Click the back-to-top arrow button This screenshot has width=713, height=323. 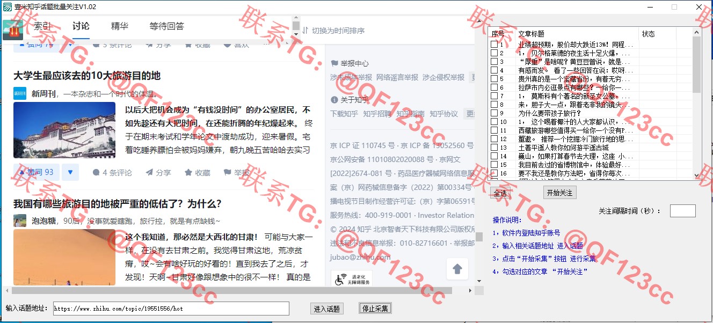tap(457, 269)
